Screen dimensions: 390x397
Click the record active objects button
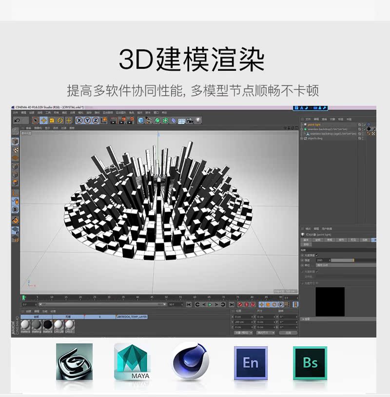click(240, 305)
